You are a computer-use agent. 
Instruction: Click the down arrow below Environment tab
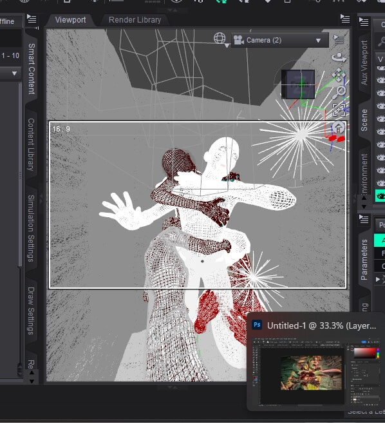point(364,207)
